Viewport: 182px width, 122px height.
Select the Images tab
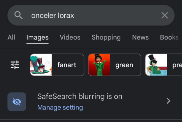[x=37, y=38]
